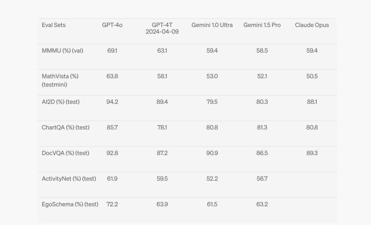Click the GPT-4o column header
The width and height of the screenshot is (371, 225).
[x=112, y=25]
